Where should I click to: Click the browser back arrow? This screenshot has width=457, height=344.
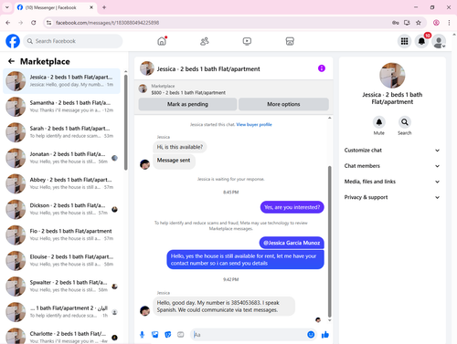[x=8, y=23]
